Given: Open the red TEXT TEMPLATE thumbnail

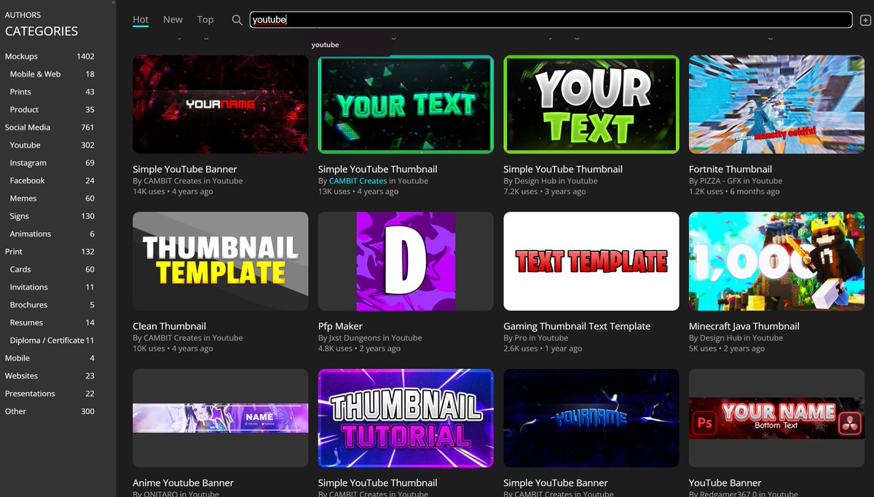Looking at the screenshot, I should [591, 261].
